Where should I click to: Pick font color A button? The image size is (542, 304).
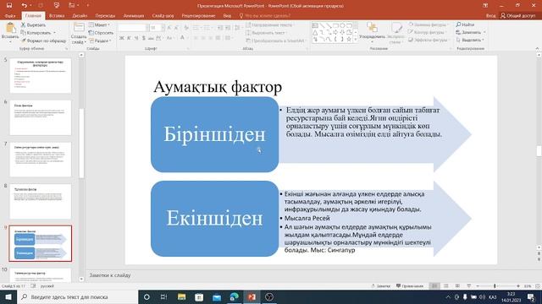pos(182,38)
